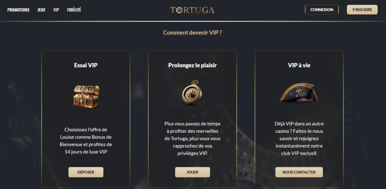
Task: Click the Comment devenir VIP heading
Action: coord(193,32)
